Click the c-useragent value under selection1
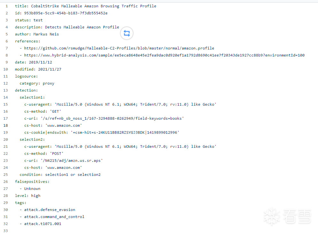 click(135, 104)
